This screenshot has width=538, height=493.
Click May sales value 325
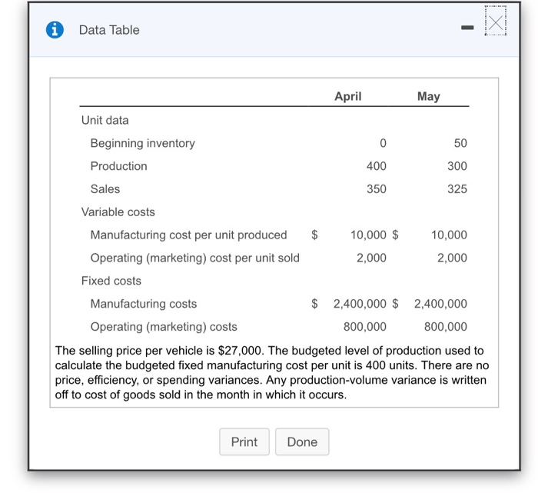tap(457, 189)
